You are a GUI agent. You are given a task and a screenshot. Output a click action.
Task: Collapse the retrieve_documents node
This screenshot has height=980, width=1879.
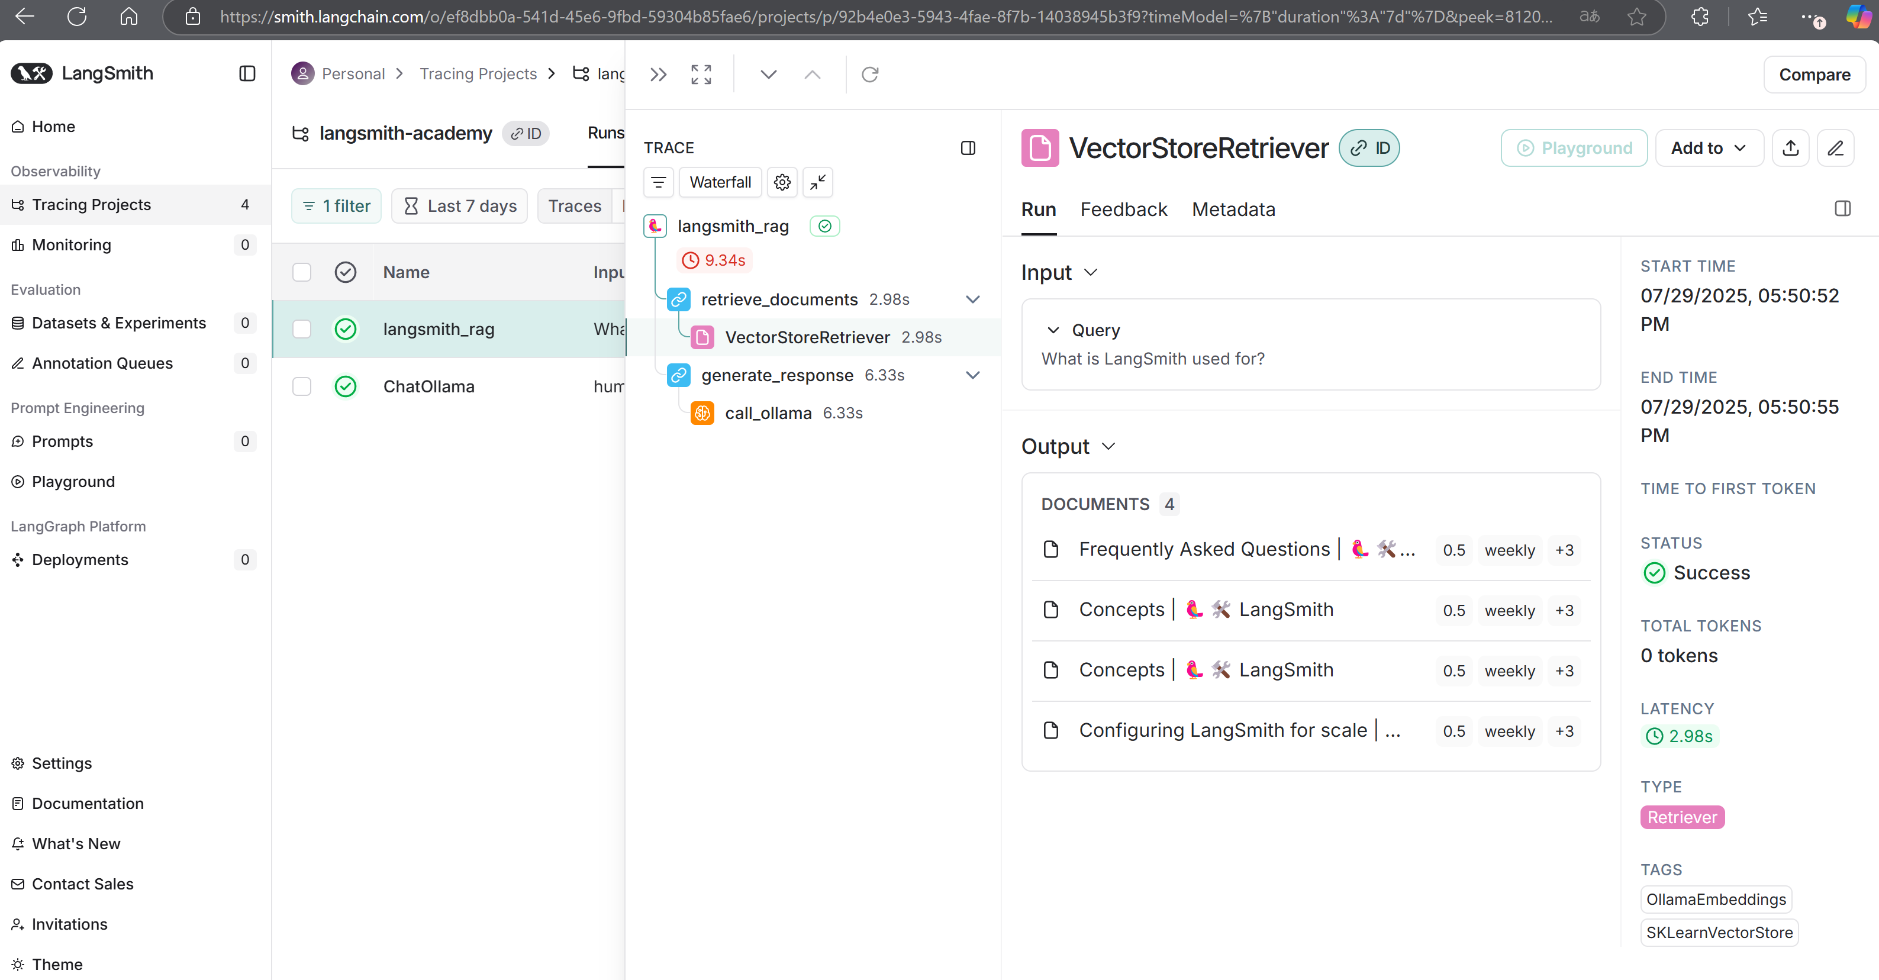pyautogui.click(x=972, y=299)
